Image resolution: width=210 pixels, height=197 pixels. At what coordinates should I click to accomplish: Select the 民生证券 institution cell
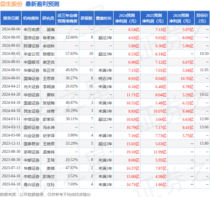point(32,111)
